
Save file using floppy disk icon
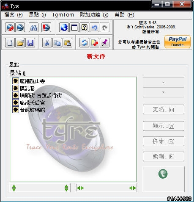pos(30,42)
